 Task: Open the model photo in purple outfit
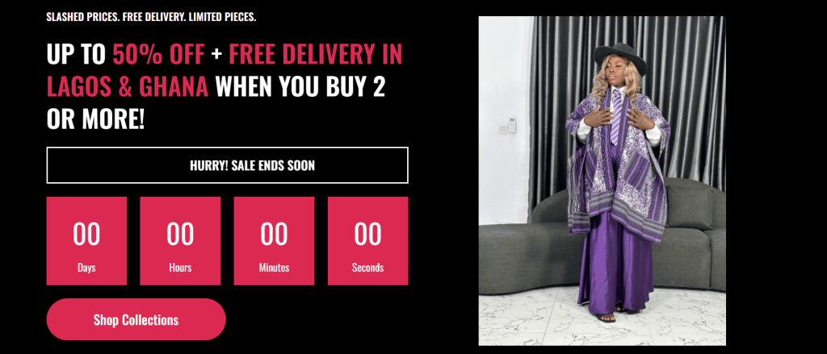(x=602, y=181)
